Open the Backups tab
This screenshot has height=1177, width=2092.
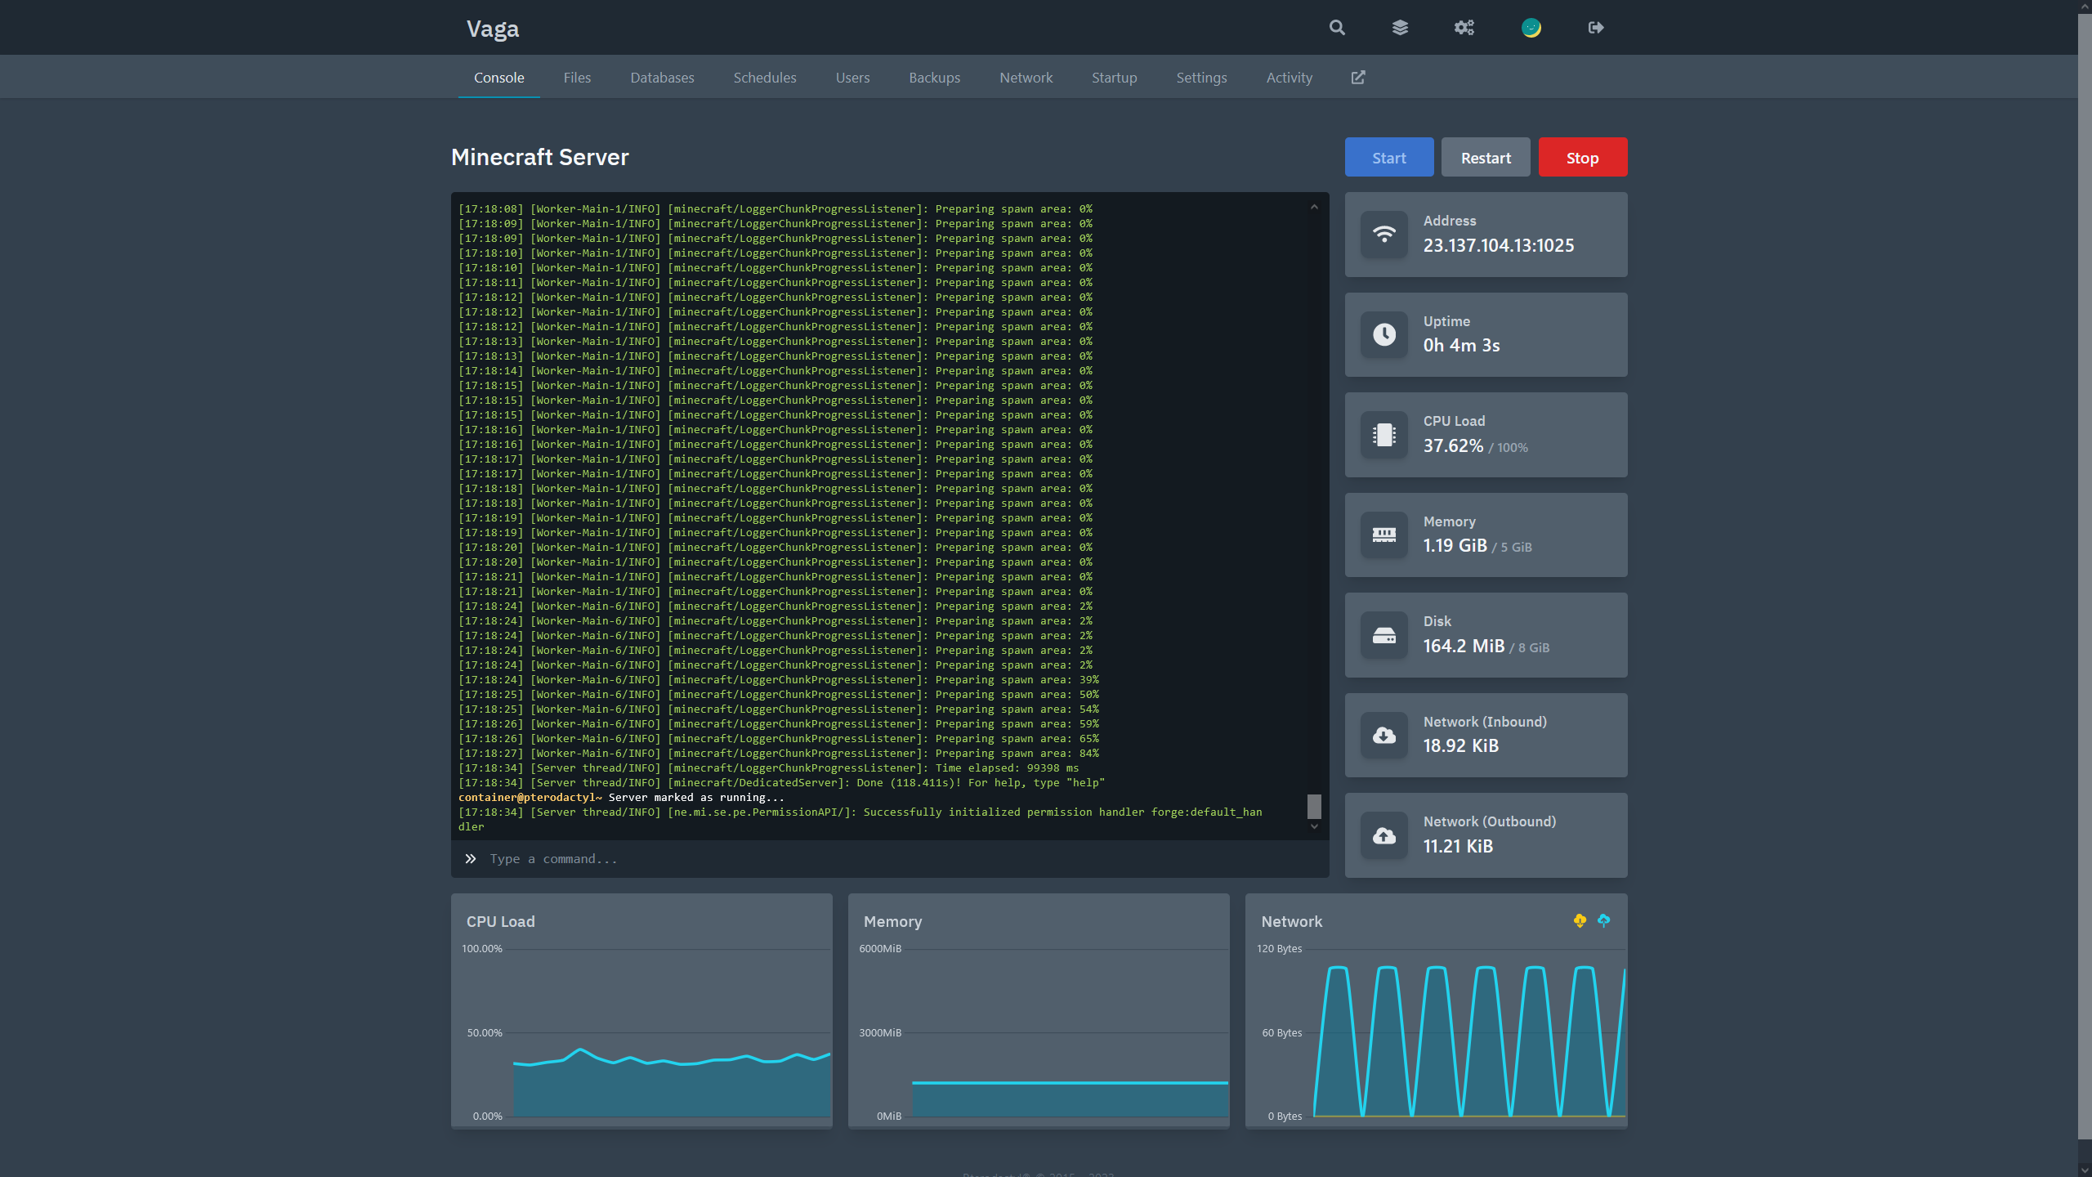tap(934, 78)
